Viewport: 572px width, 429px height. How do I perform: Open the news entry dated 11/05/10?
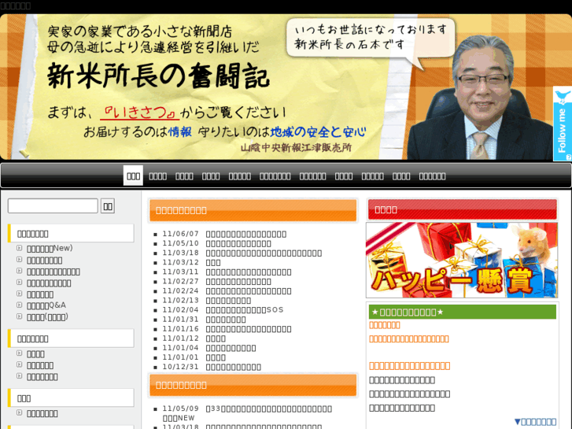coord(238,243)
